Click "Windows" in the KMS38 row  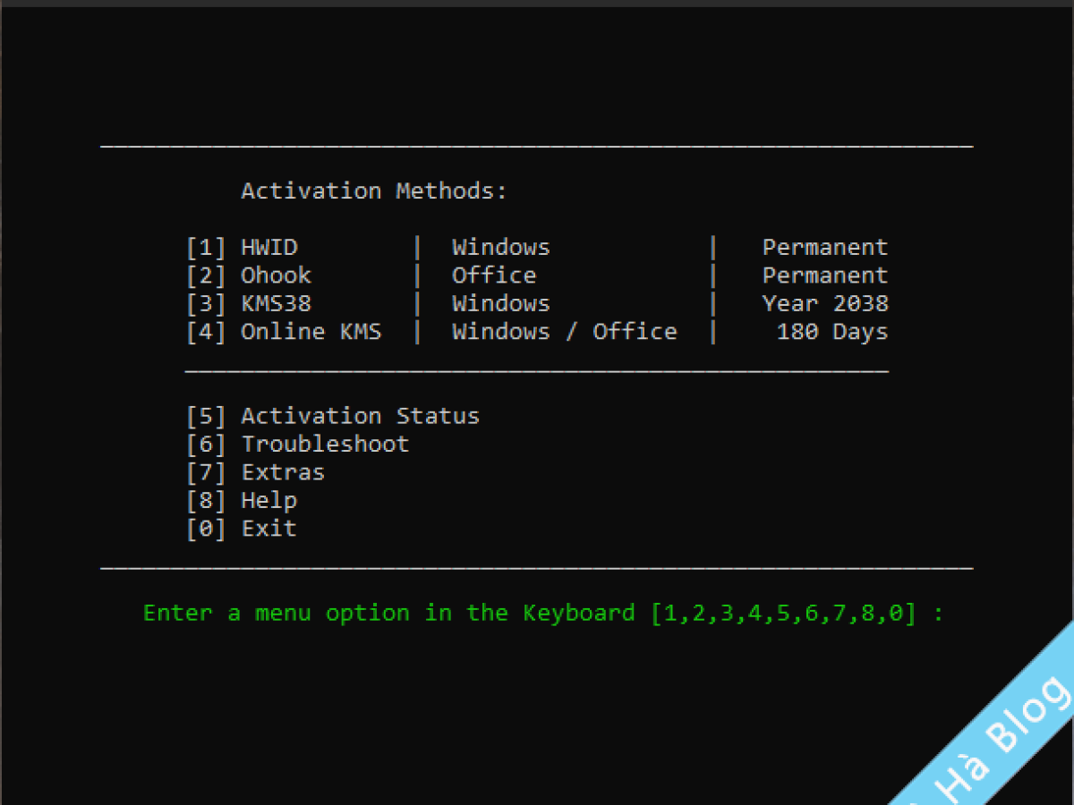coord(500,304)
